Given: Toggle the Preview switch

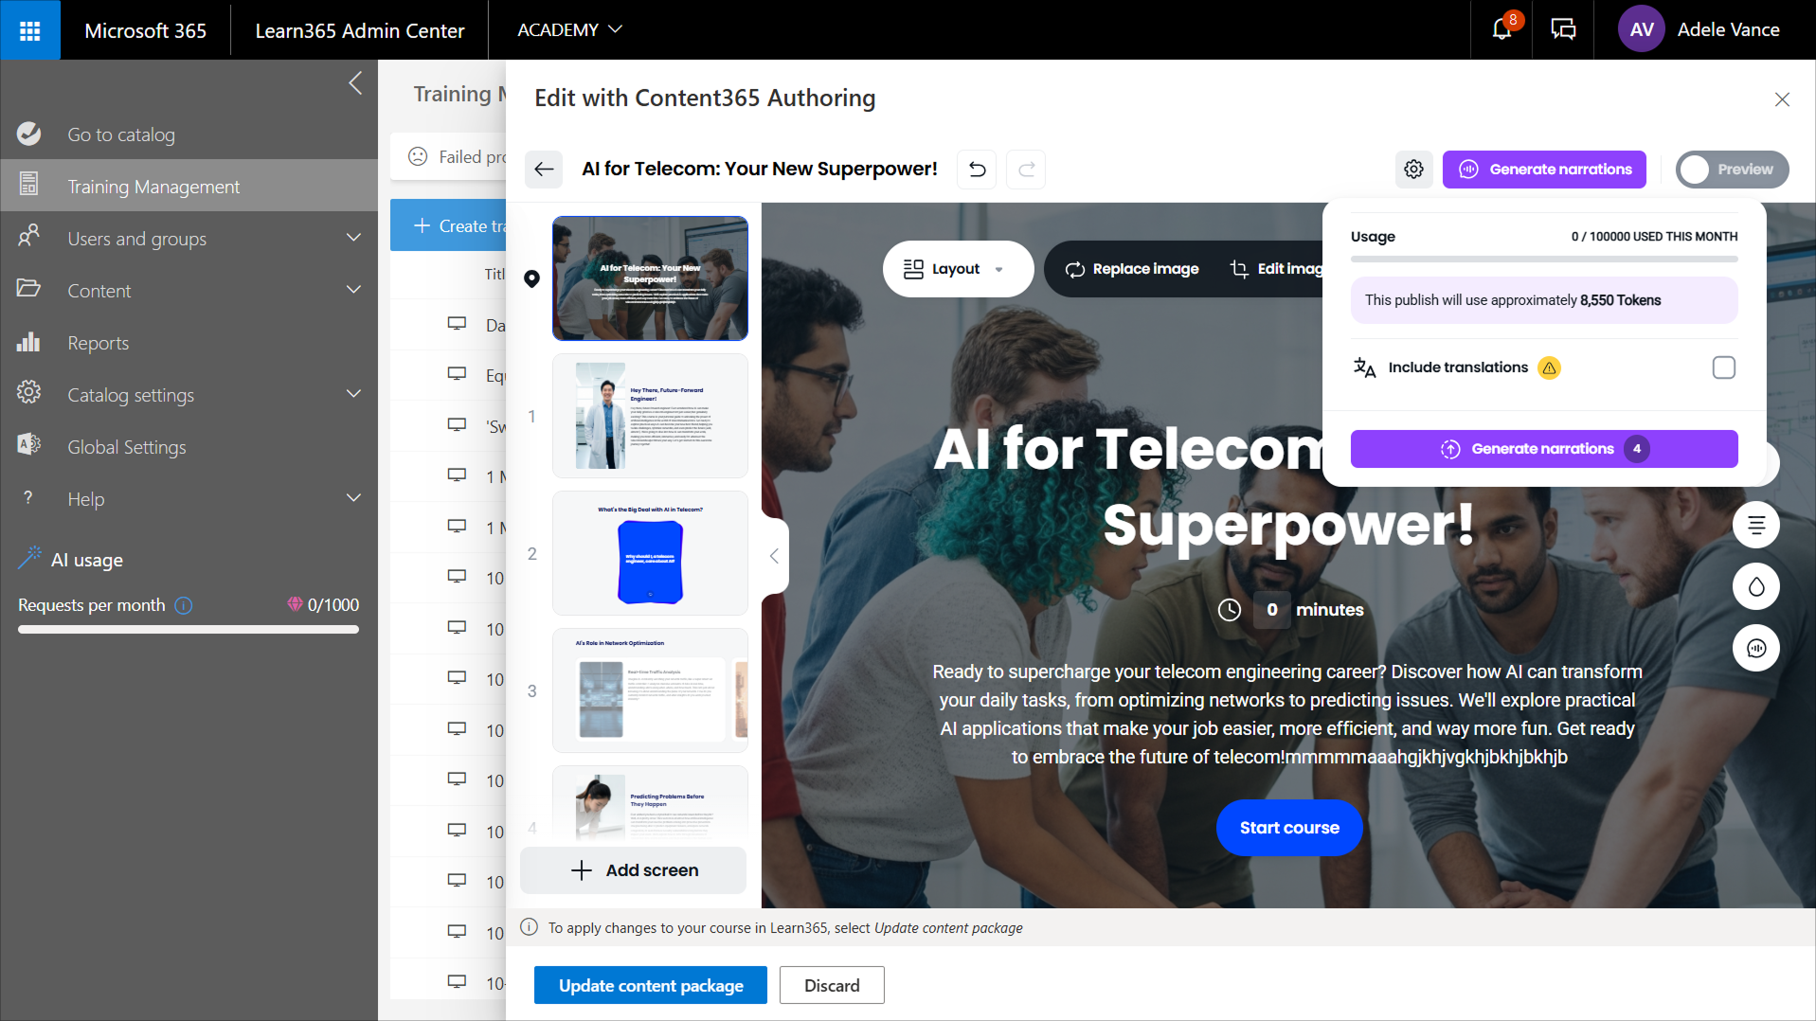Looking at the screenshot, I should coord(1732,170).
